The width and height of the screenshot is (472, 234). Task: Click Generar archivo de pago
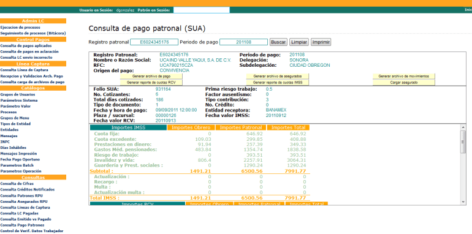[151, 77]
